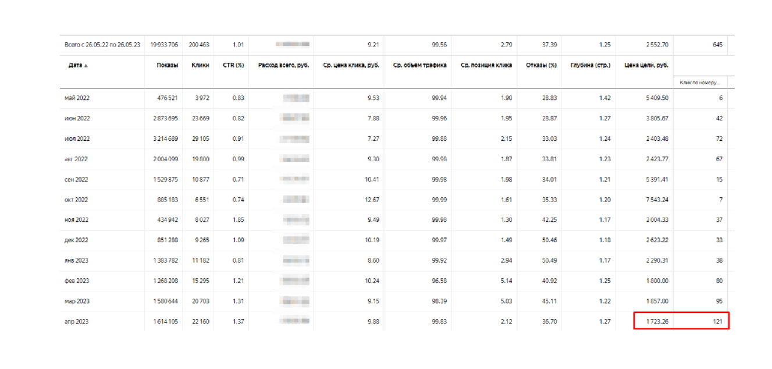Click bounce rate 33.81 for авг 2022
Image resolution: width=772 pixels, height=369 pixels.
(x=550, y=159)
